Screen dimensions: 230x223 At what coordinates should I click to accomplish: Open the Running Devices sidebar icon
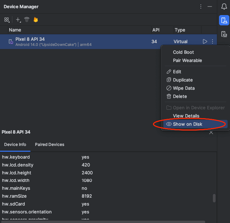(x=224, y=34)
